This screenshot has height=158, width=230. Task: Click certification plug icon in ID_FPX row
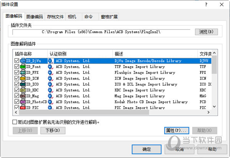[x=51, y=72]
